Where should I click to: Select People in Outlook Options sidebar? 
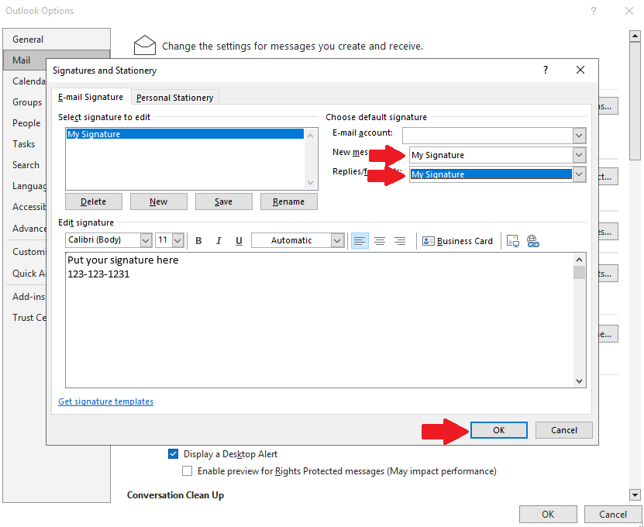(x=25, y=123)
